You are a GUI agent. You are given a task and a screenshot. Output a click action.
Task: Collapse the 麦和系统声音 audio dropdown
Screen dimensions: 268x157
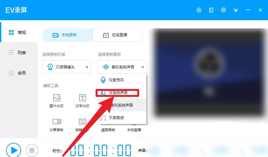click(122, 67)
